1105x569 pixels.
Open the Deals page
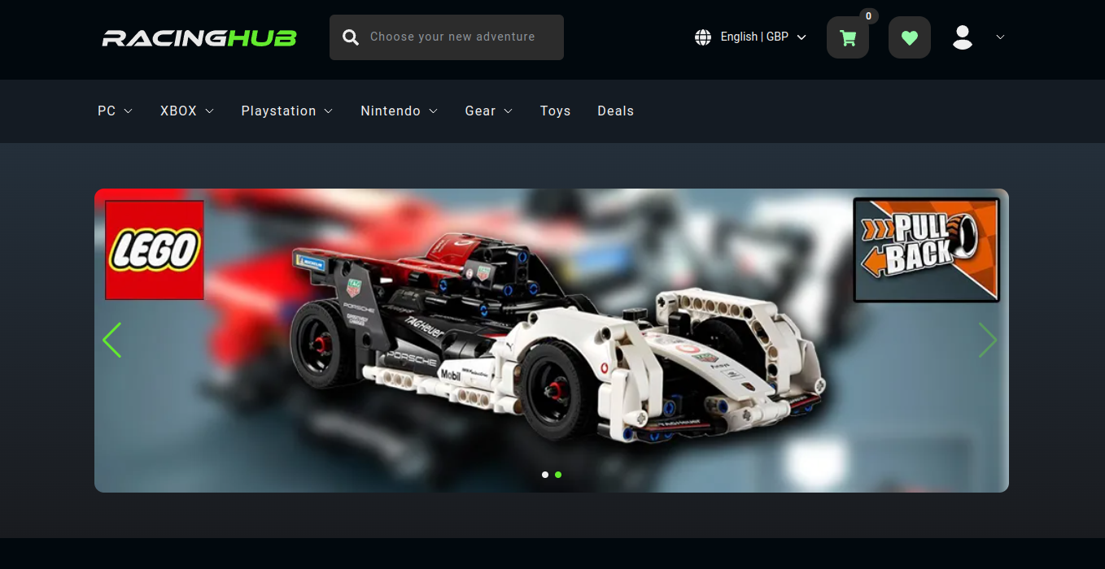pyautogui.click(x=616, y=111)
